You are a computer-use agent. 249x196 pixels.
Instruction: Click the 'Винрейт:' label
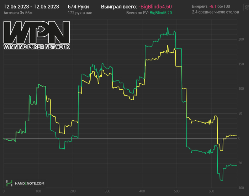coord(200,6)
